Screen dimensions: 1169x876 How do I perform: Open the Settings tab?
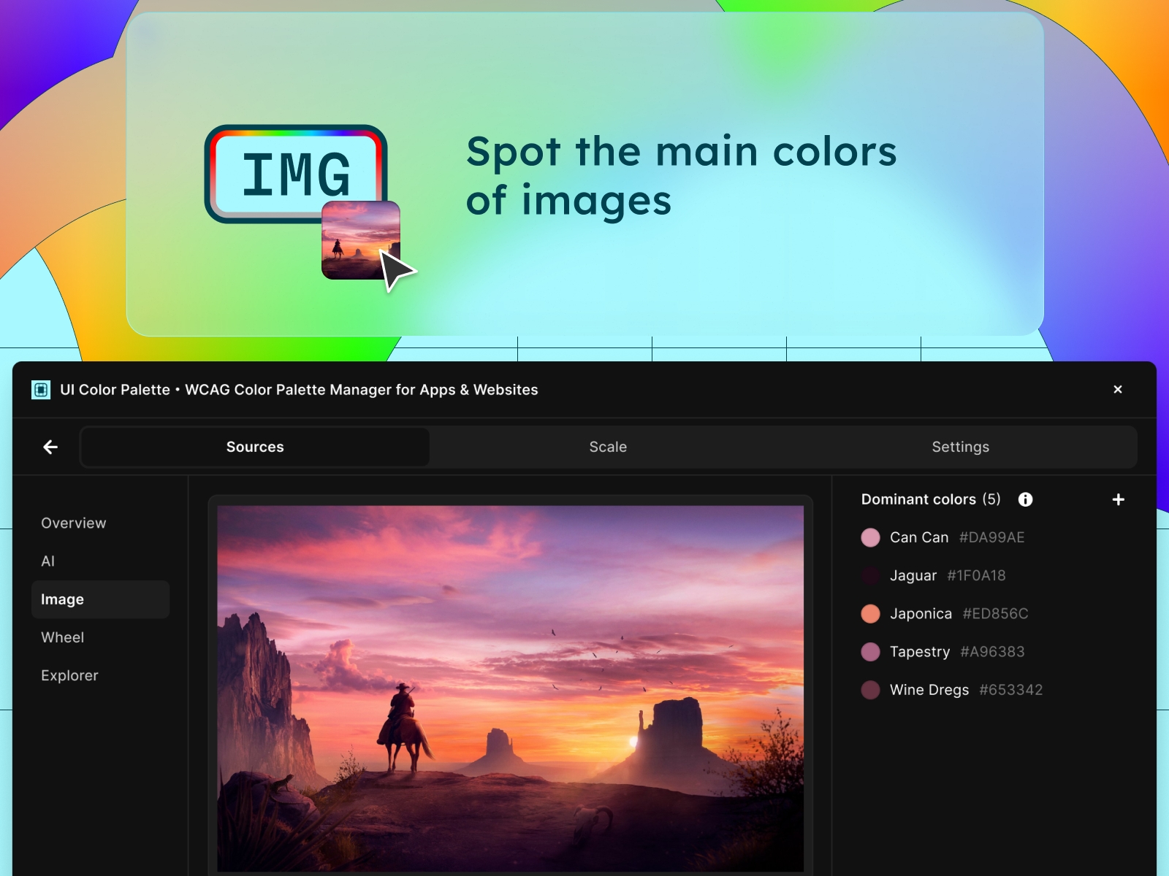(960, 446)
